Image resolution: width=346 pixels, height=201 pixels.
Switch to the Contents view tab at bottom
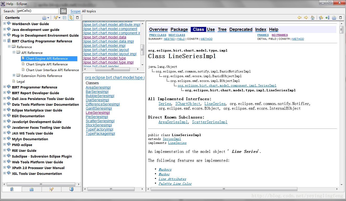point(12,189)
